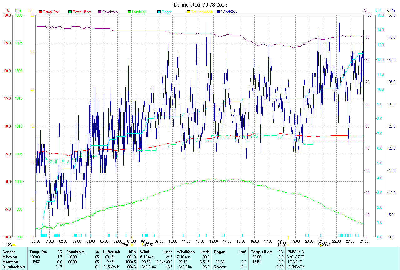Click the 1030 hPa axis value
The image size is (400, 270).
pyautogui.click(x=19, y=15)
